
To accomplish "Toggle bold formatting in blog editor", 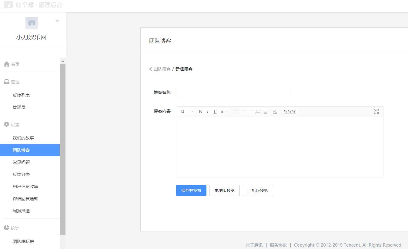I will tap(200, 112).
